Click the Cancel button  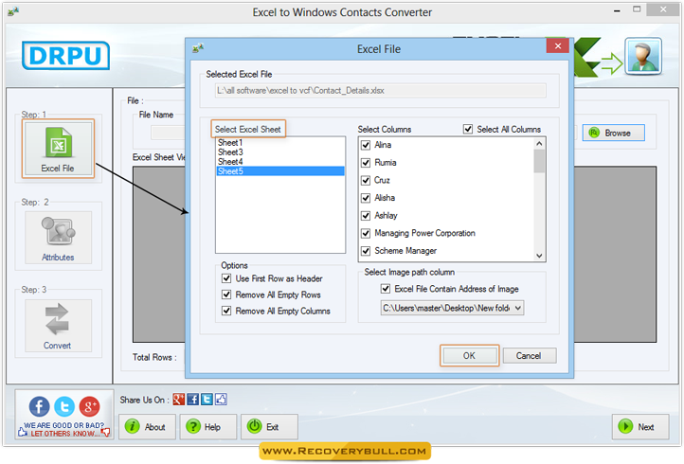click(529, 355)
